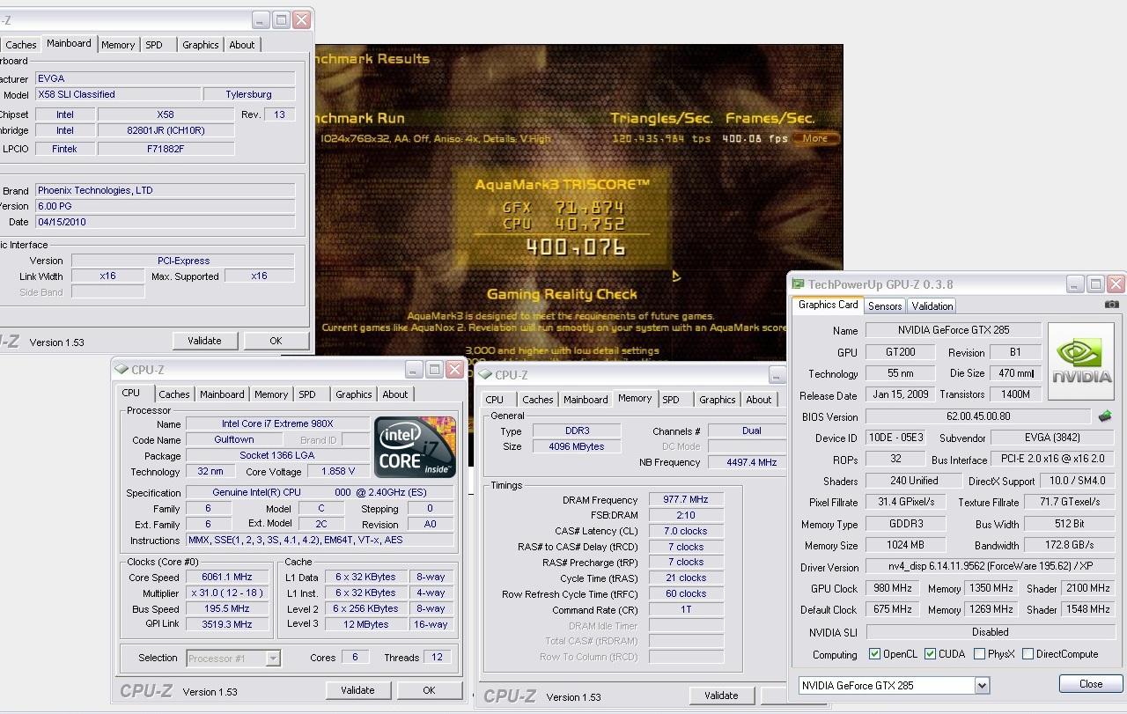Click the GPU Clock value 980 MHz
The height and width of the screenshot is (714, 1127).
click(x=893, y=588)
